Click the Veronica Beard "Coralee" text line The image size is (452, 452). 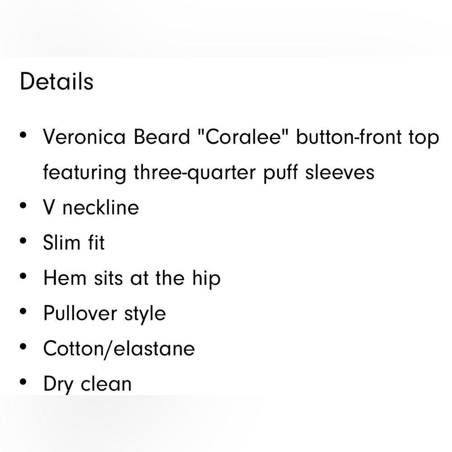(241, 137)
